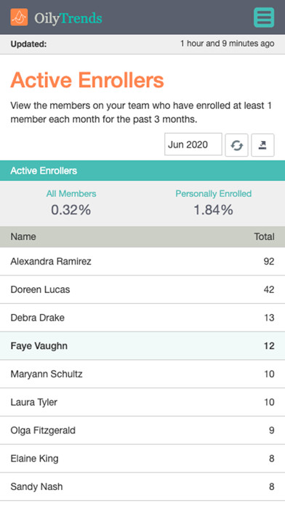The width and height of the screenshot is (285, 506).
Task: Export the Active Enrollers report
Action: coord(262,145)
